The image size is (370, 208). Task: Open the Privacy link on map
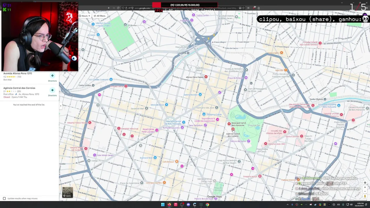click(327, 200)
